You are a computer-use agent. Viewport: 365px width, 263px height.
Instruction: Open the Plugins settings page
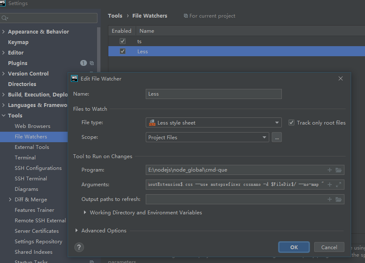(18, 63)
